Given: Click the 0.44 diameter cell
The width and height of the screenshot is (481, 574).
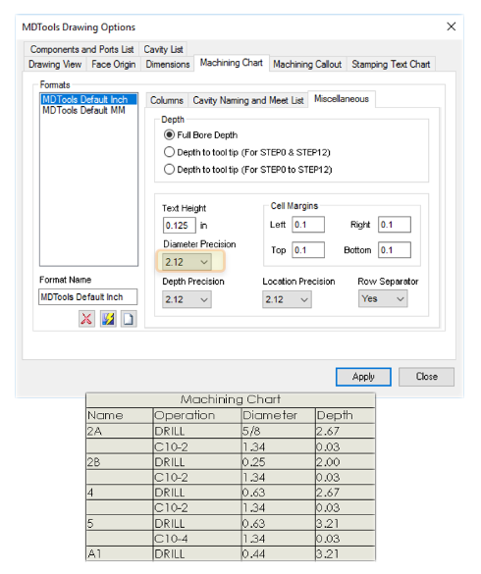Looking at the screenshot, I should click(279, 553).
